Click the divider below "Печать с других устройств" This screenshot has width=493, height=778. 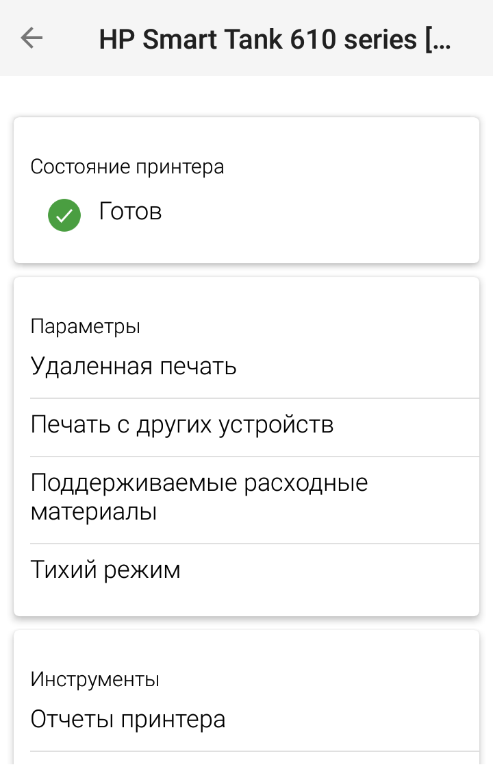254,457
